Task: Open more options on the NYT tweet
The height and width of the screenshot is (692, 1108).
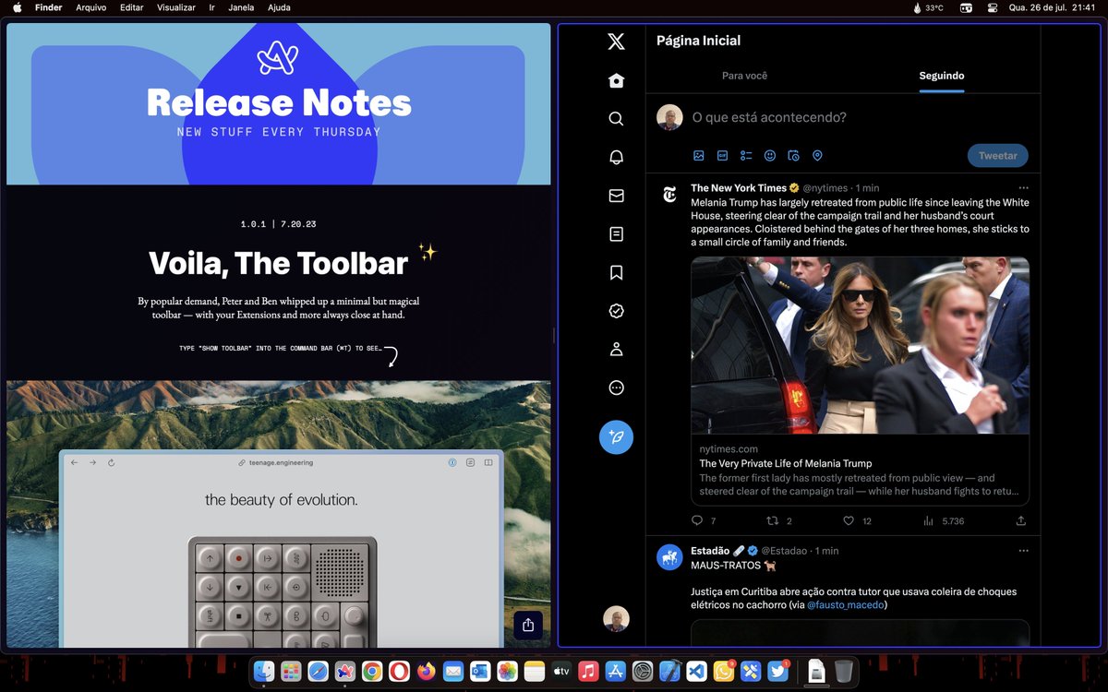Action: coord(1023,188)
